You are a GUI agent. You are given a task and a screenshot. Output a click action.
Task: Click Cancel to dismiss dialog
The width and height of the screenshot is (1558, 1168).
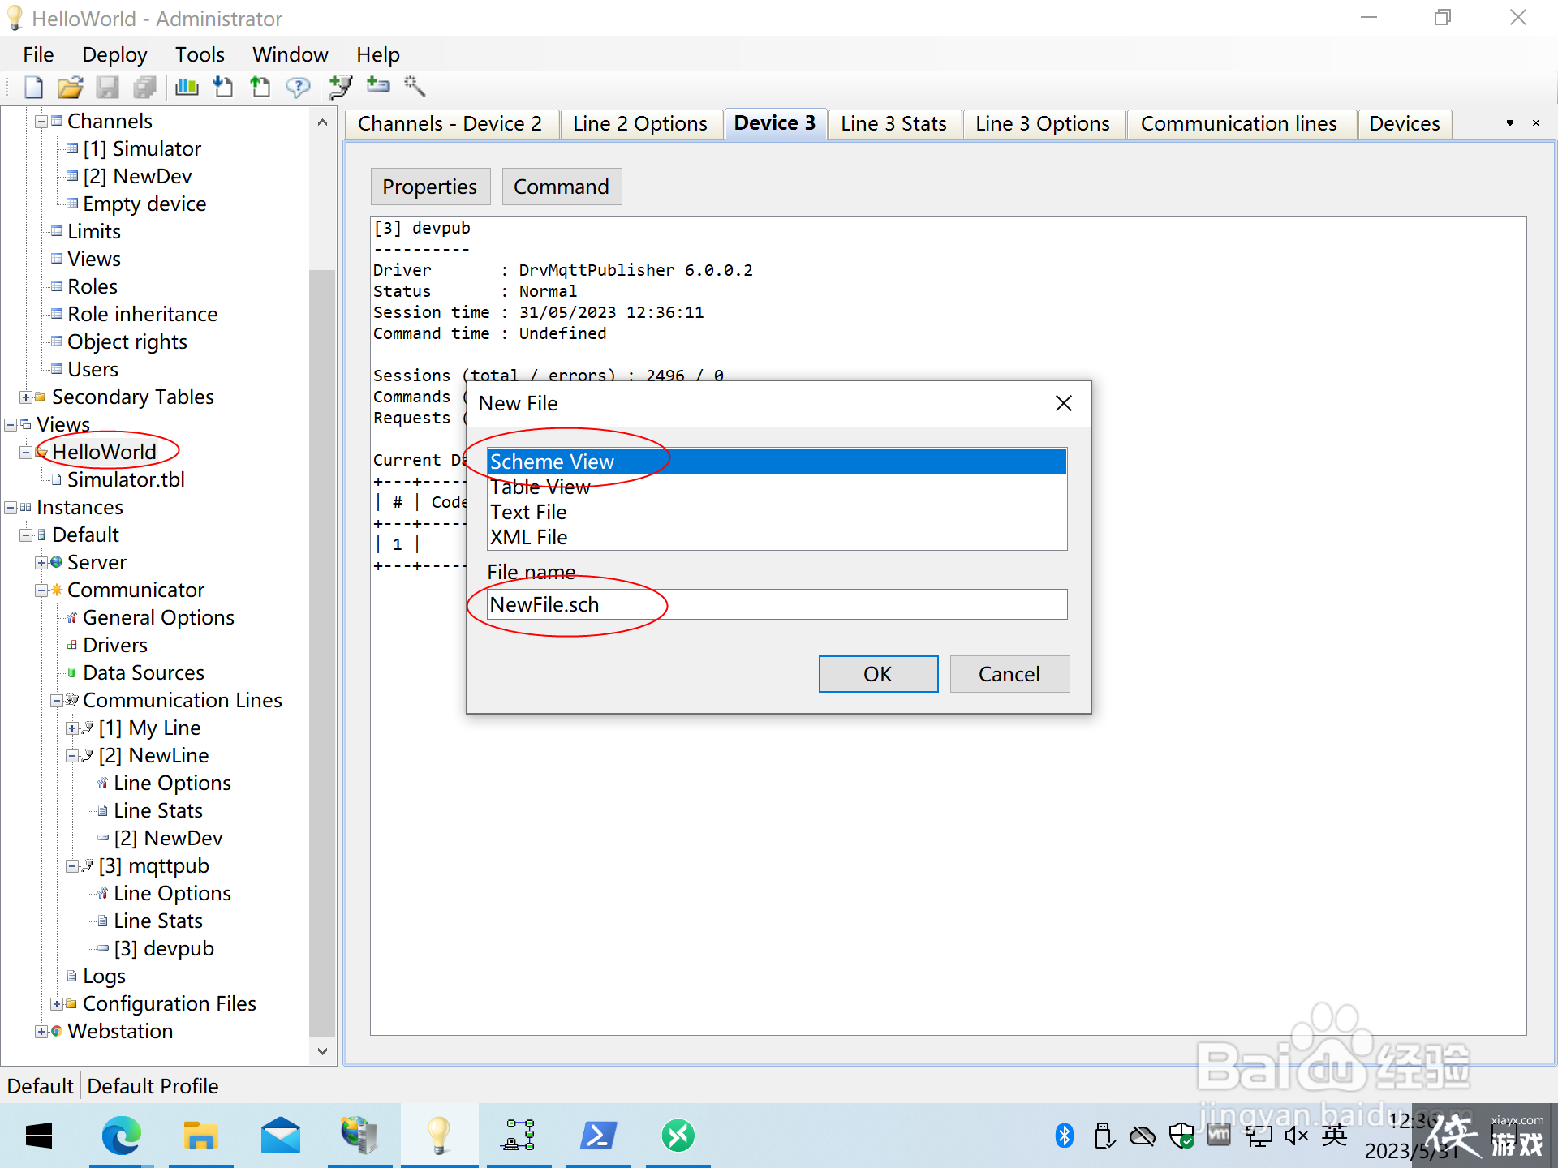click(x=1009, y=673)
